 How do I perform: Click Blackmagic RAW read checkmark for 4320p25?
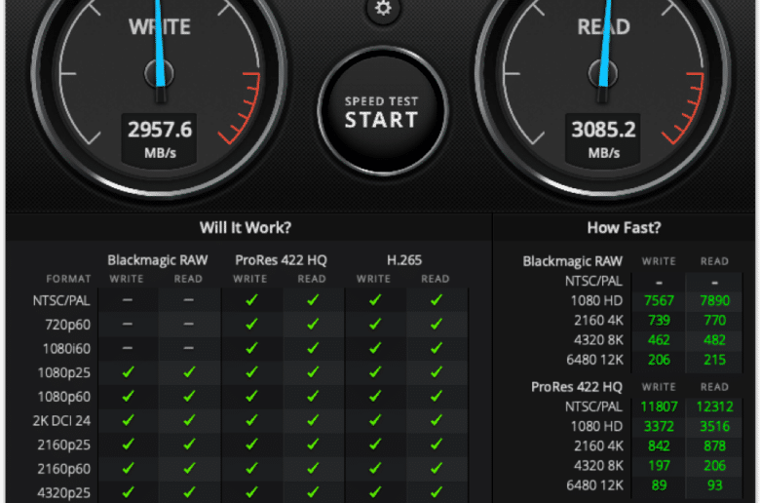click(189, 492)
